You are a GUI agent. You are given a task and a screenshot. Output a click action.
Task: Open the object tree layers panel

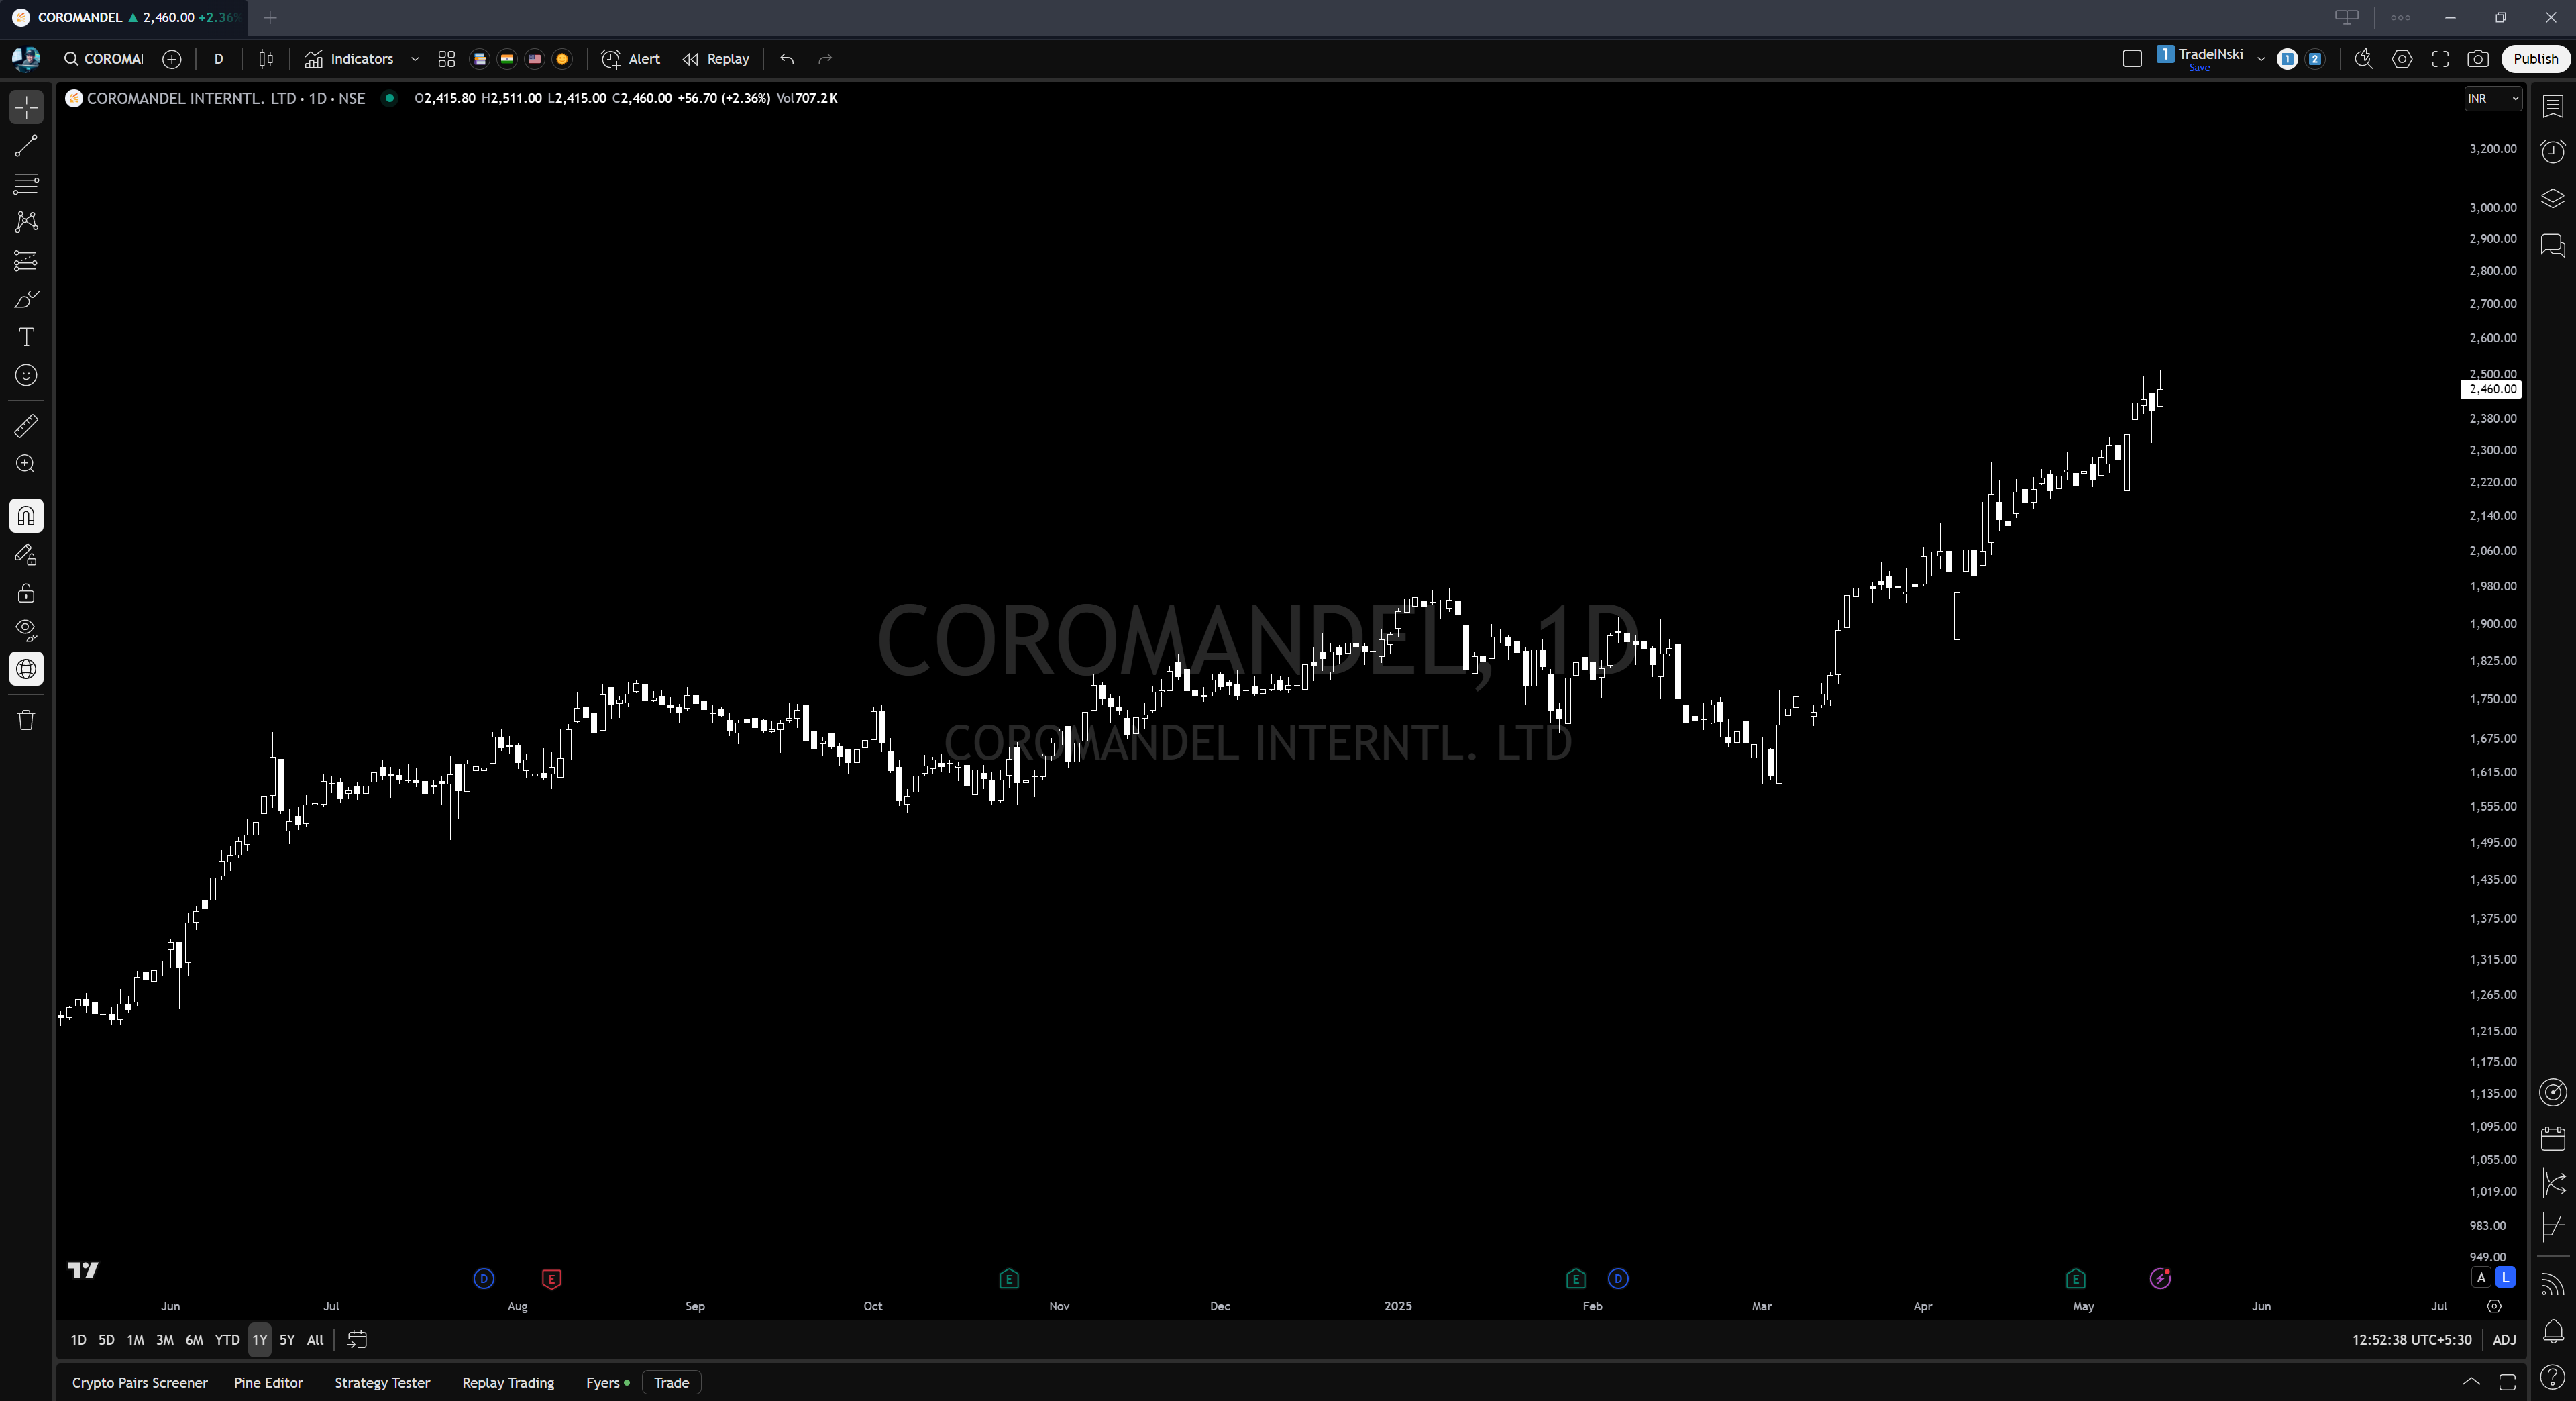[2553, 198]
